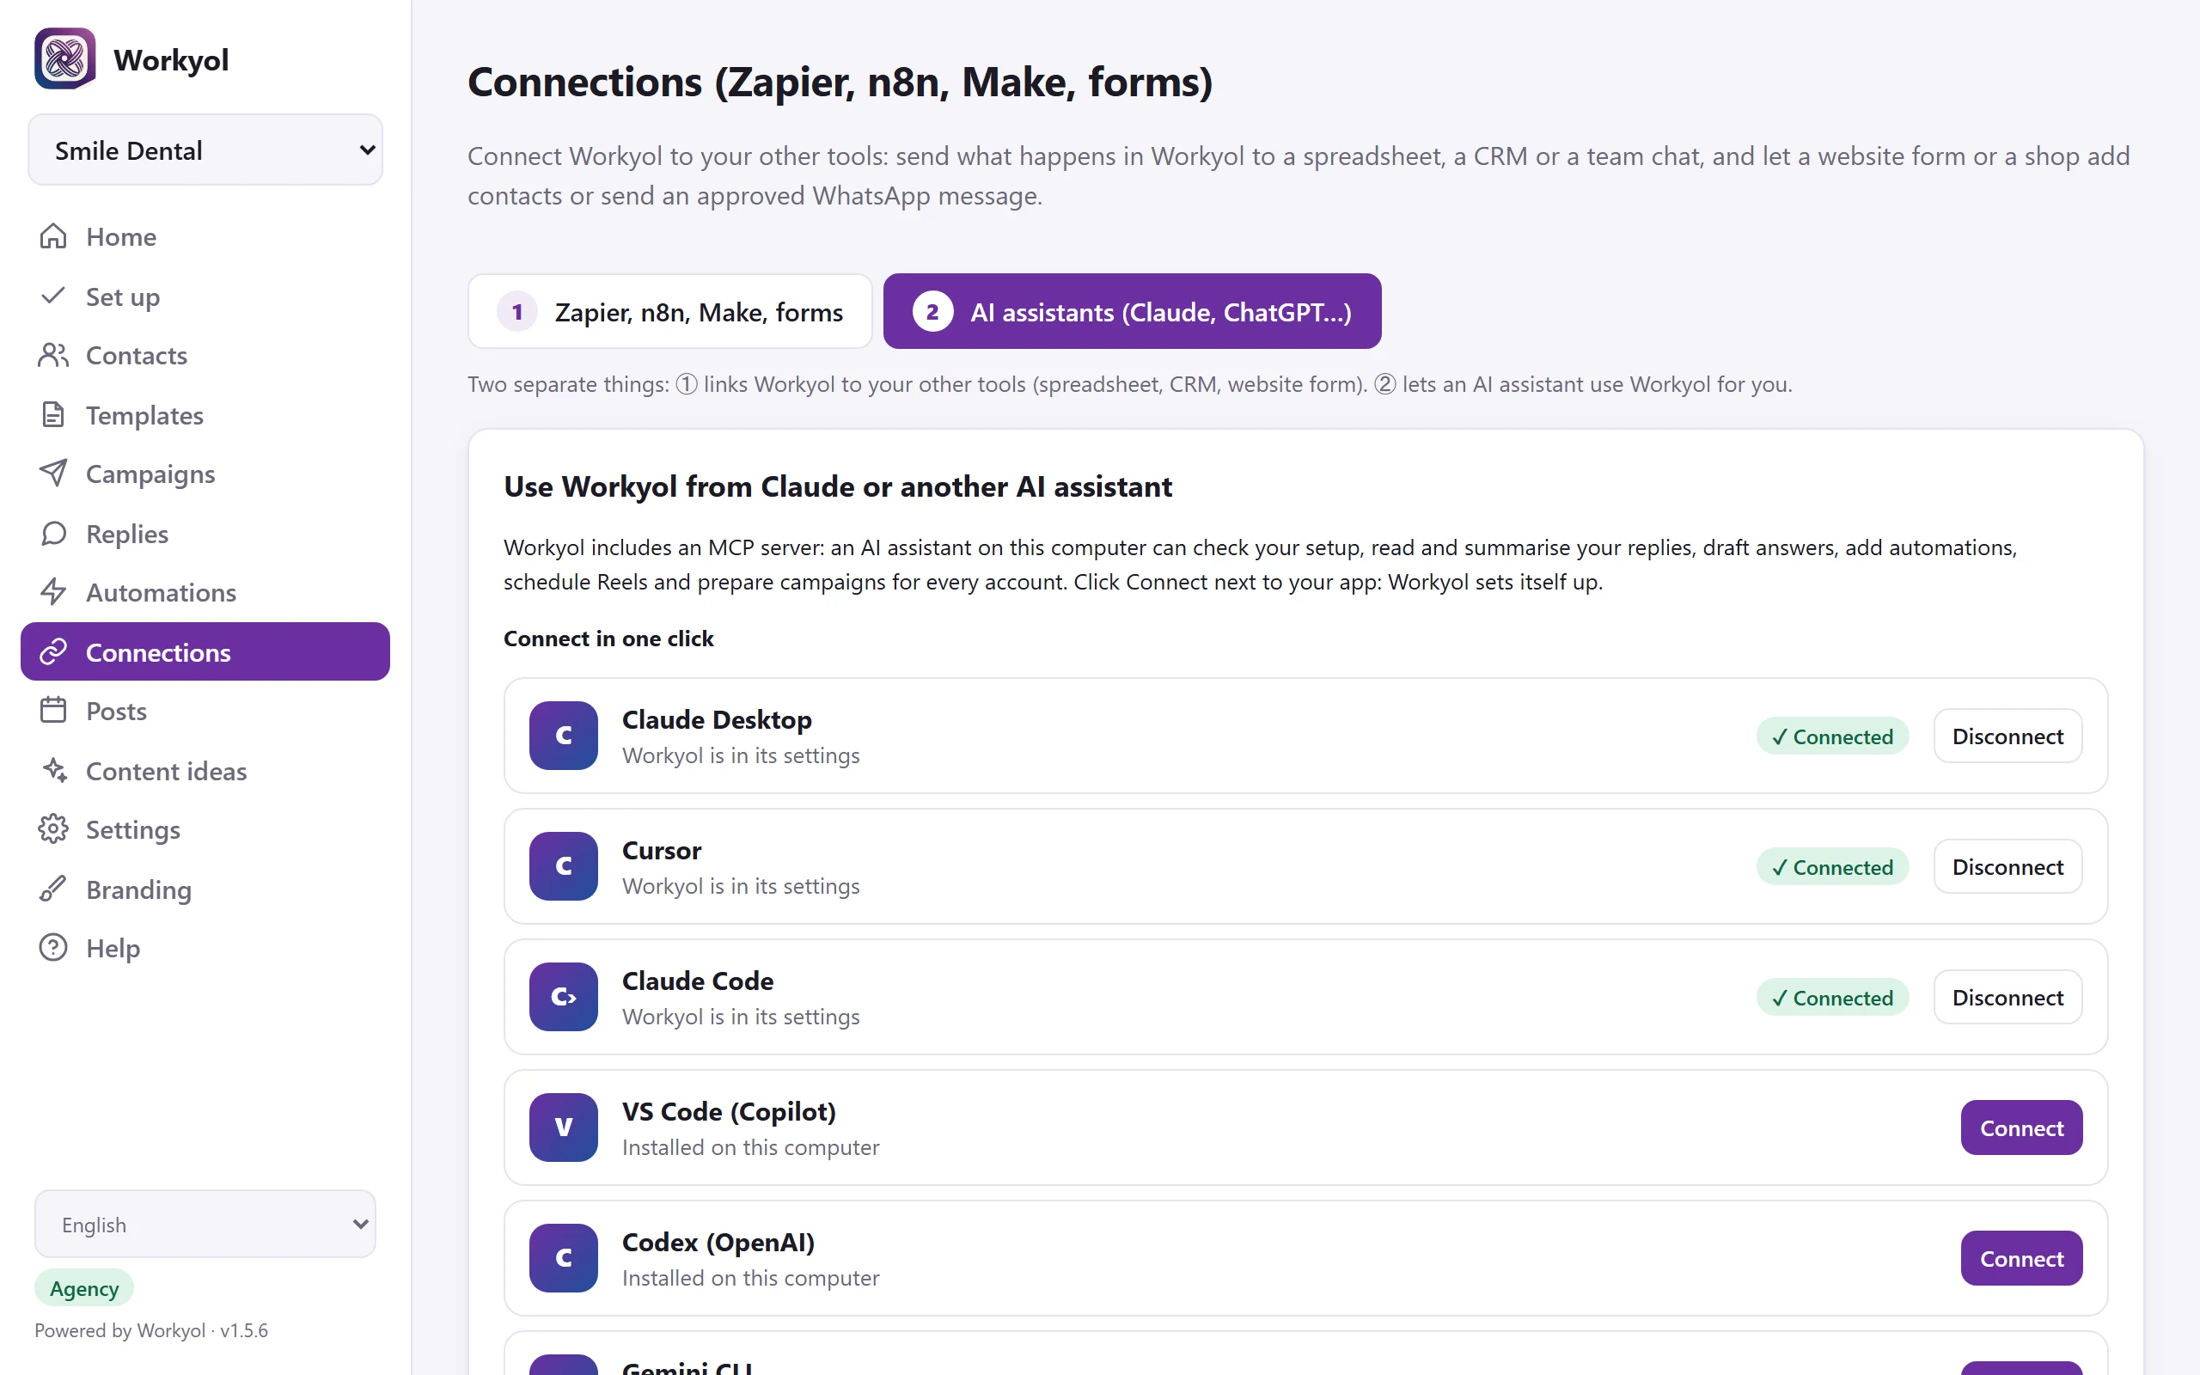Screen dimensions: 2200x1375
Task: Click the Posts calendar icon
Action: 53,710
